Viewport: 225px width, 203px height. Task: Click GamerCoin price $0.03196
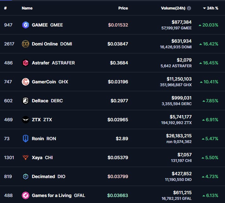point(118,82)
